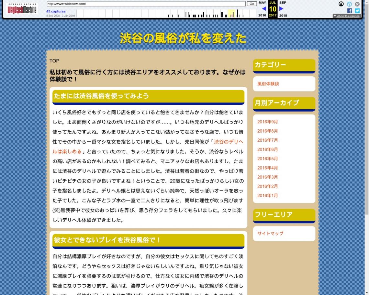
Task: Open the 2016年7月 archive
Action: pyautogui.click(x=268, y=140)
